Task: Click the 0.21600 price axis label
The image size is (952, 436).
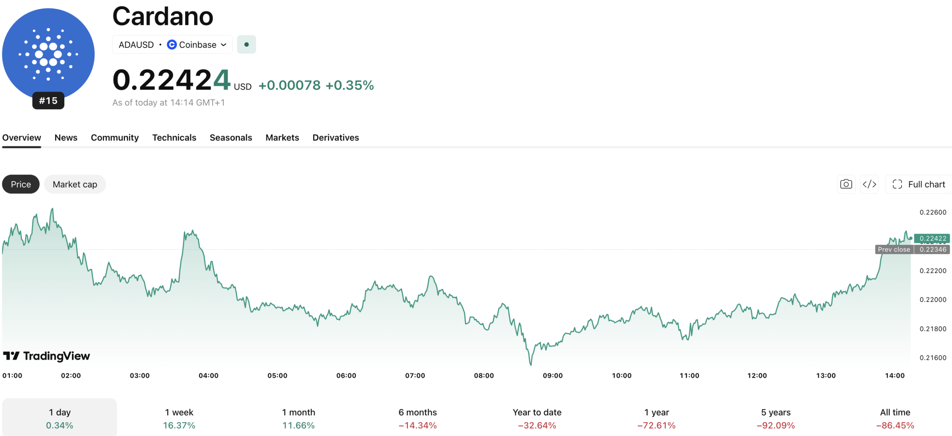Action: coord(933,358)
